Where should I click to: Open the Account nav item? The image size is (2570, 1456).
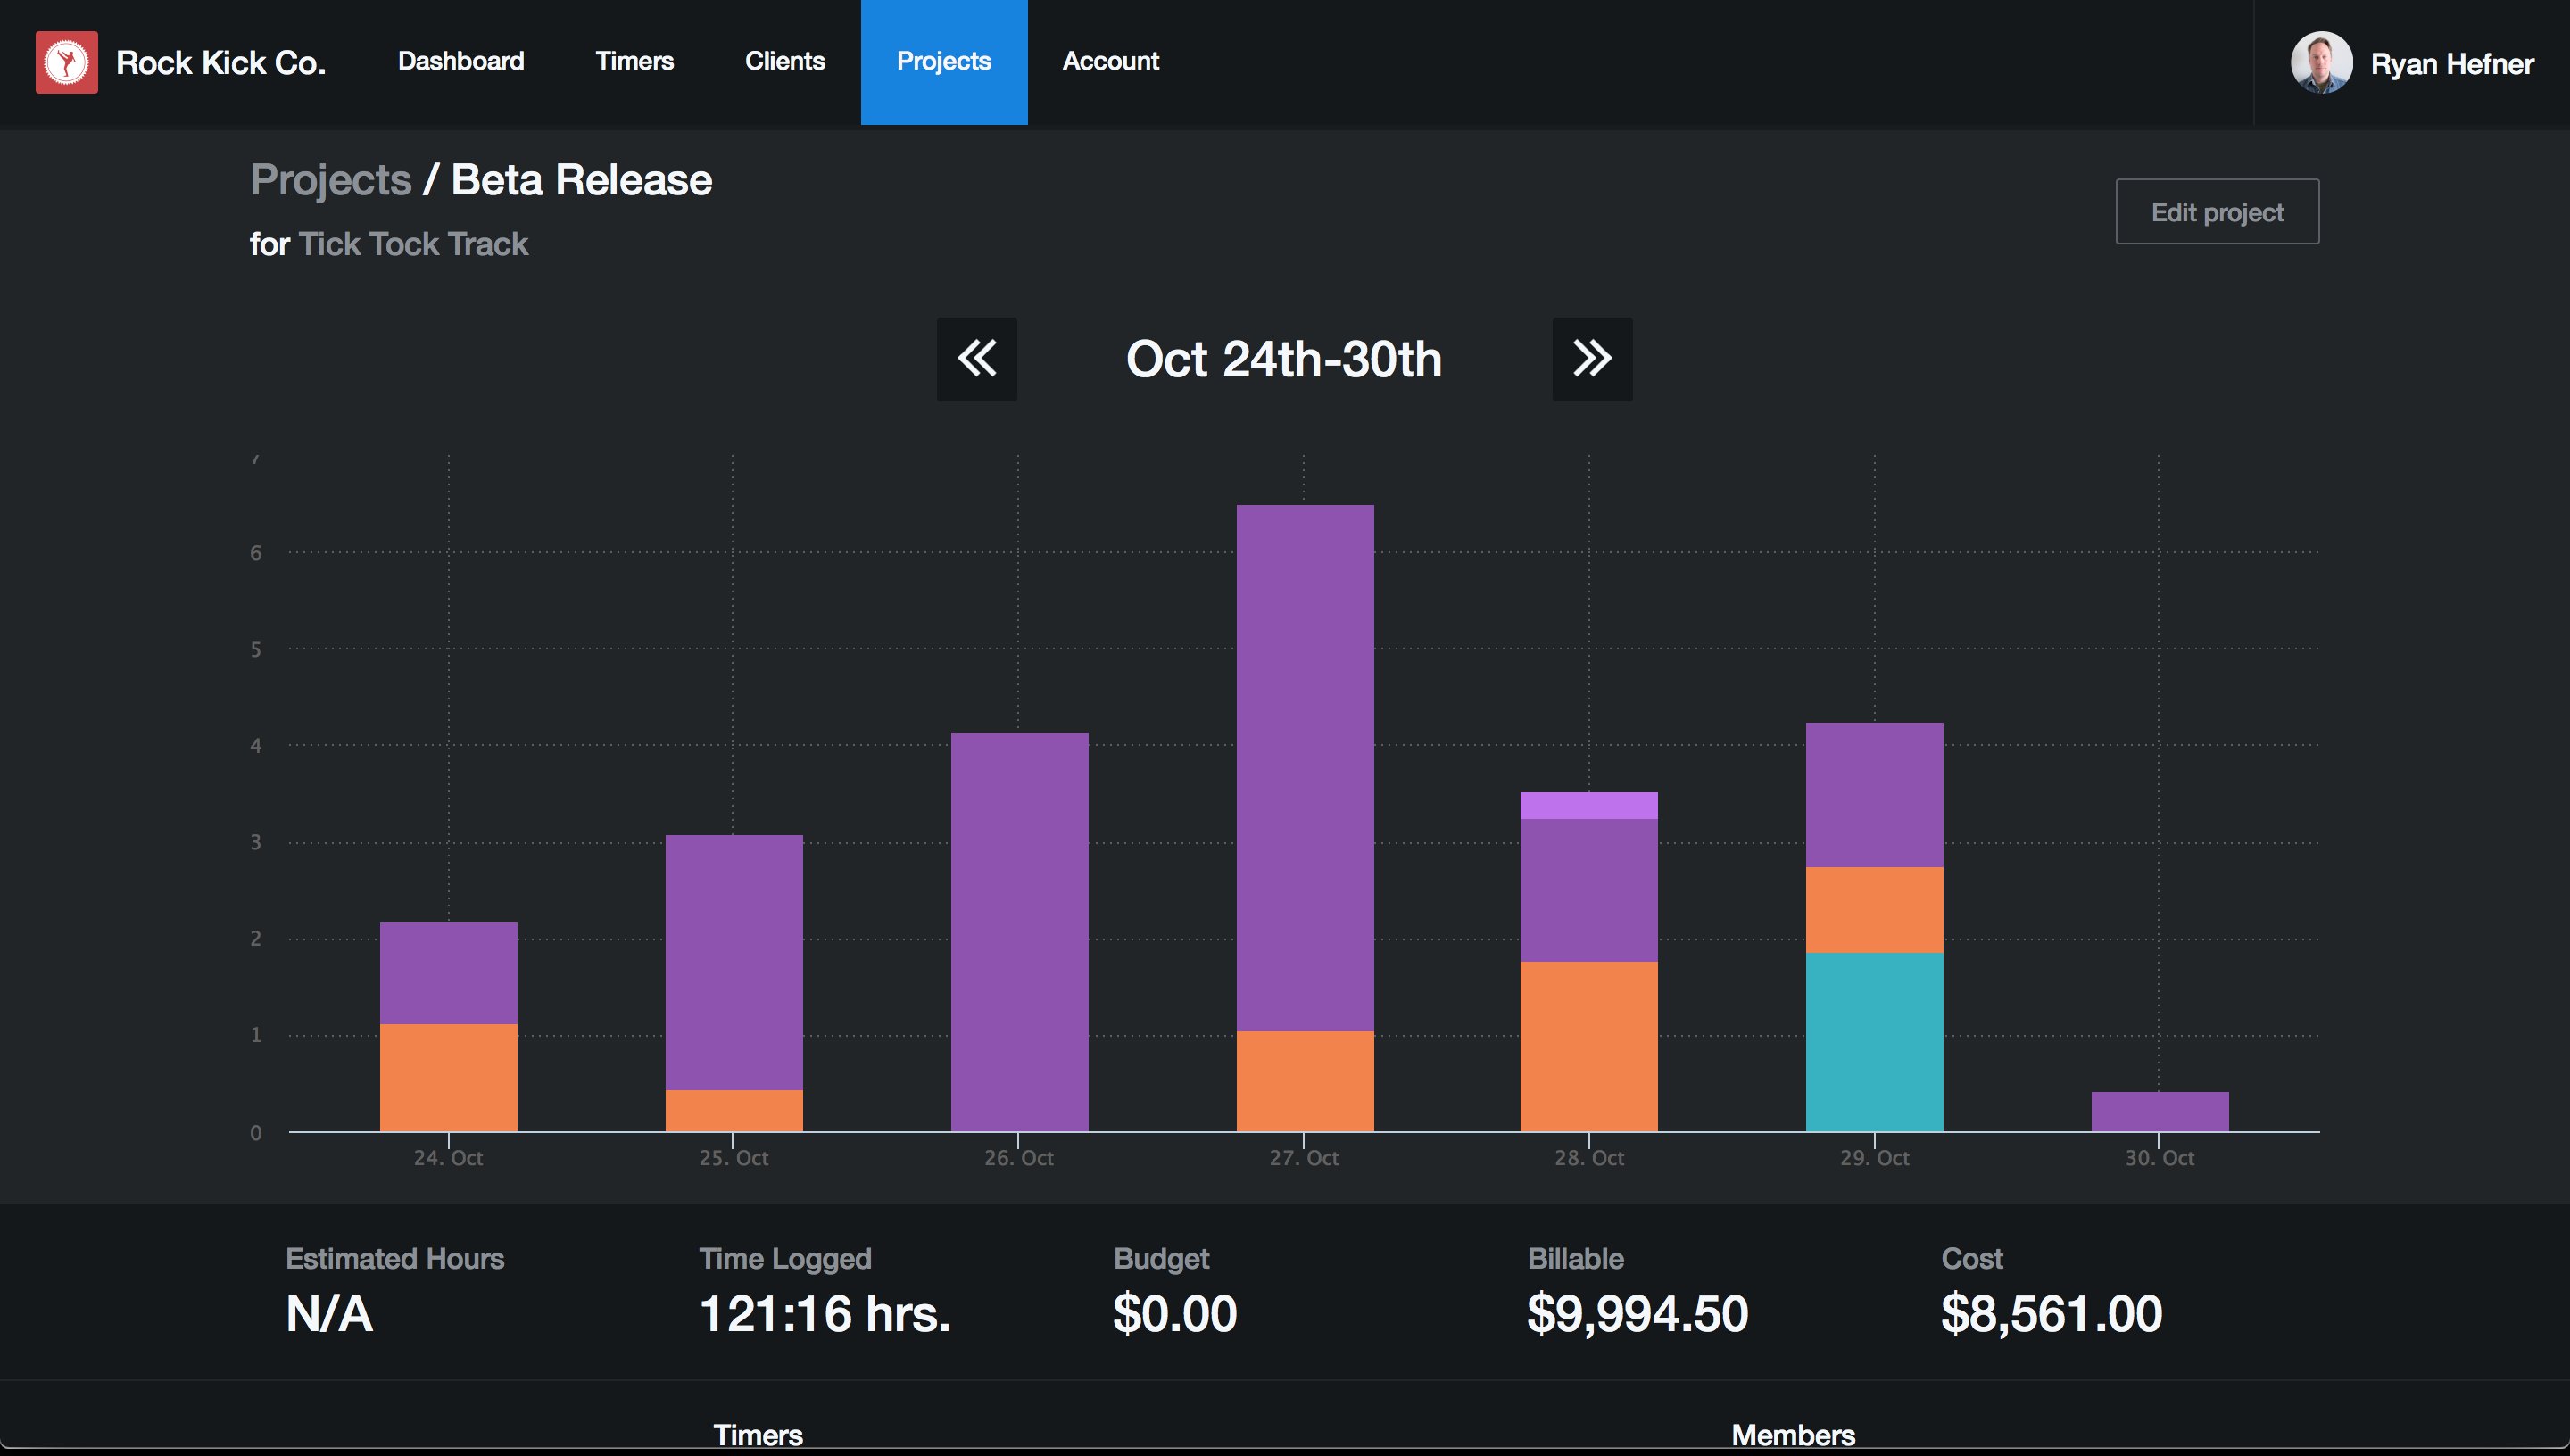click(x=1110, y=61)
